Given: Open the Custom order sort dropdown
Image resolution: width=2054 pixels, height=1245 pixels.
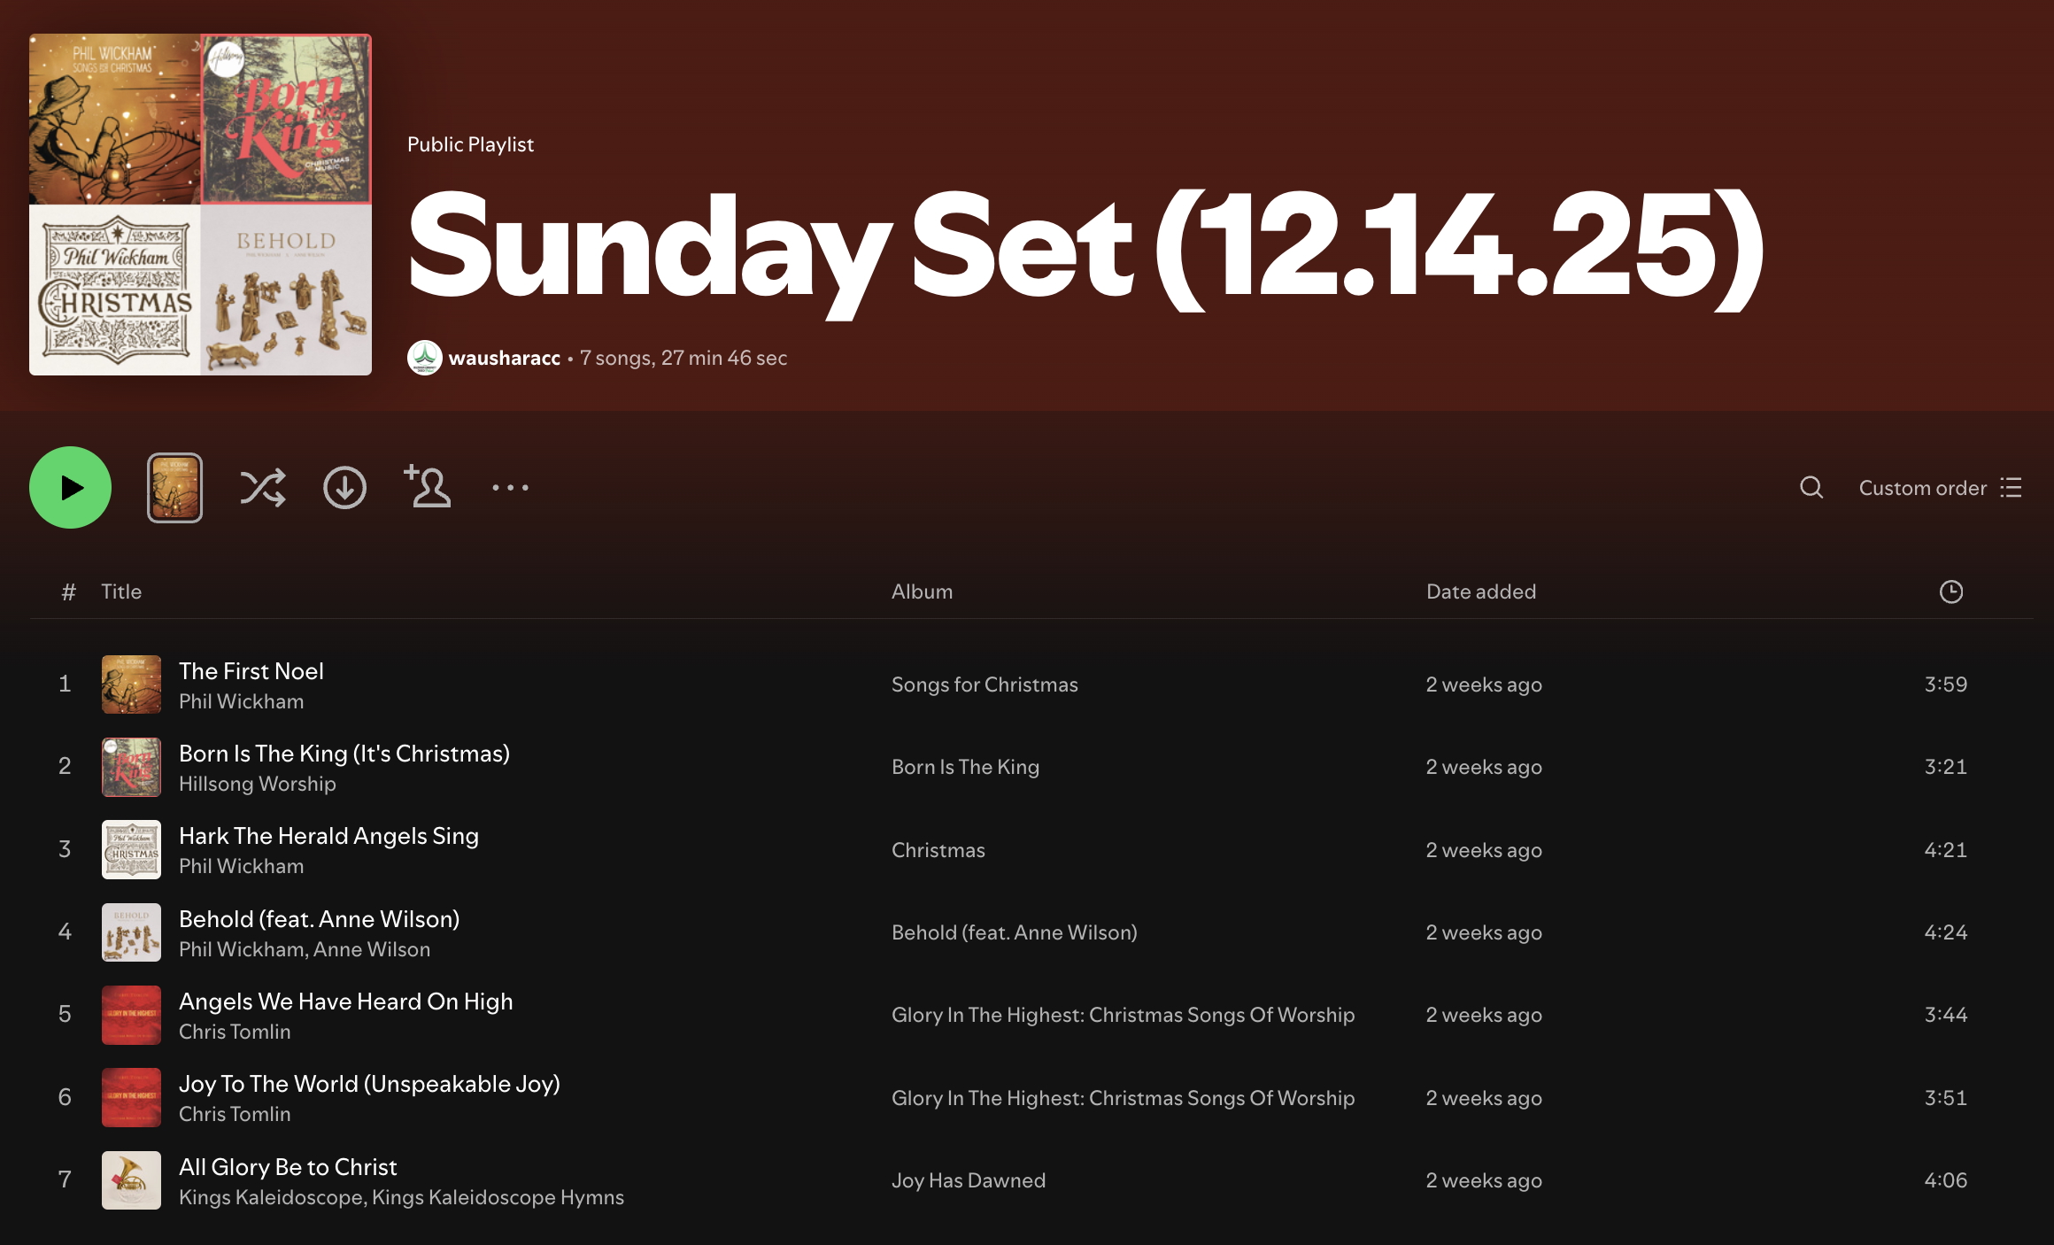Looking at the screenshot, I should point(1922,488).
